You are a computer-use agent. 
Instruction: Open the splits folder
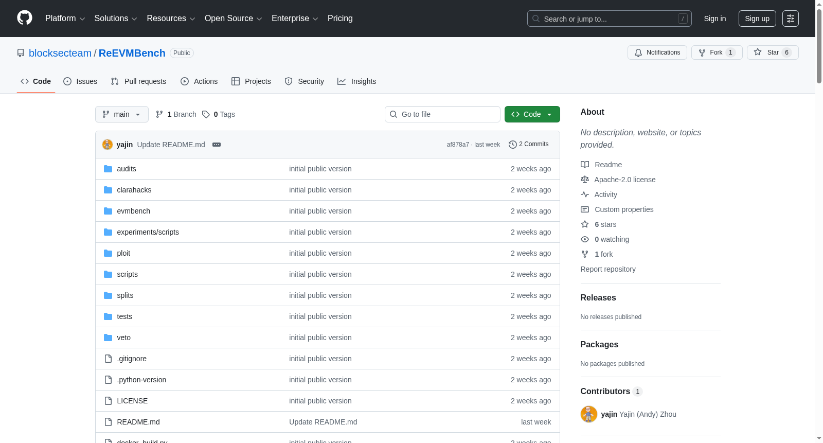125,295
